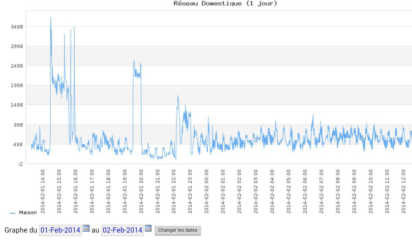Click the Changer les dates button
This screenshot has height=240, width=412.
point(178,230)
